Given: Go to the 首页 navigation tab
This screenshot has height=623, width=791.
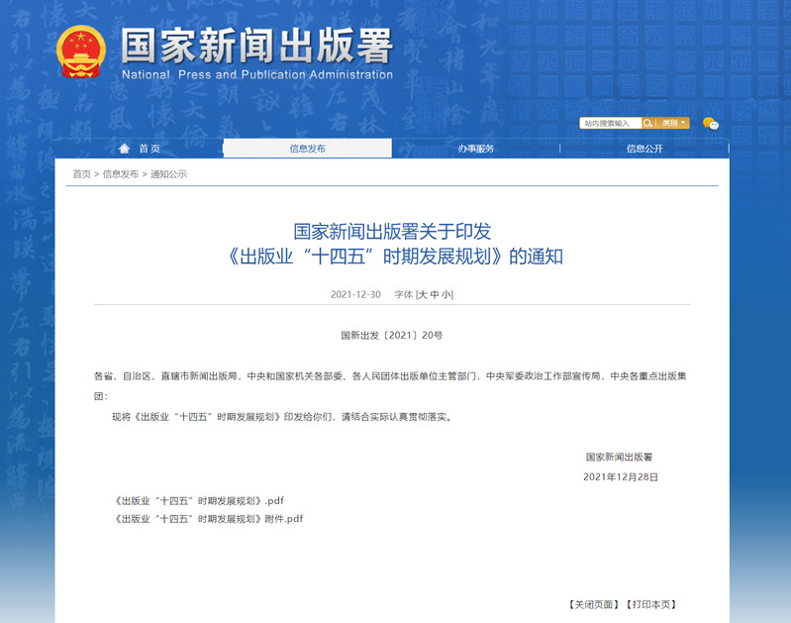Looking at the screenshot, I should pyautogui.click(x=148, y=149).
